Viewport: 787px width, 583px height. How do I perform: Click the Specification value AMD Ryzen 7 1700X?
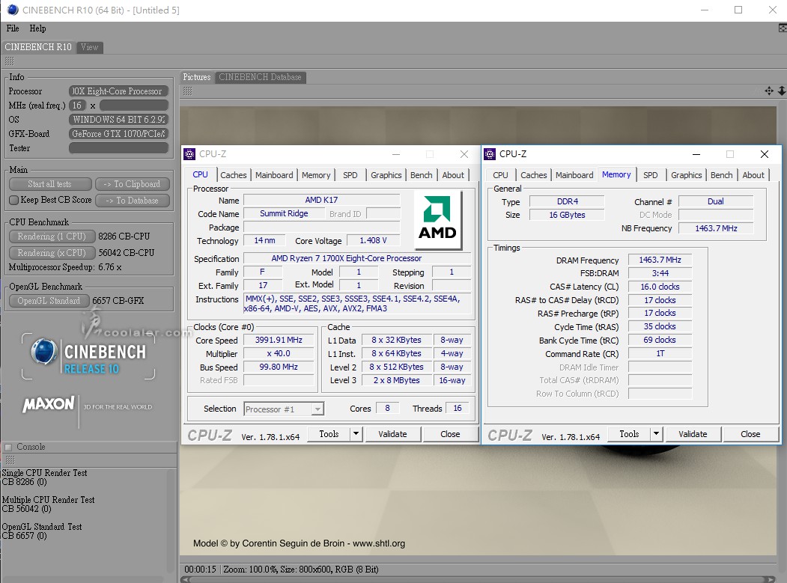tap(357, 259)
